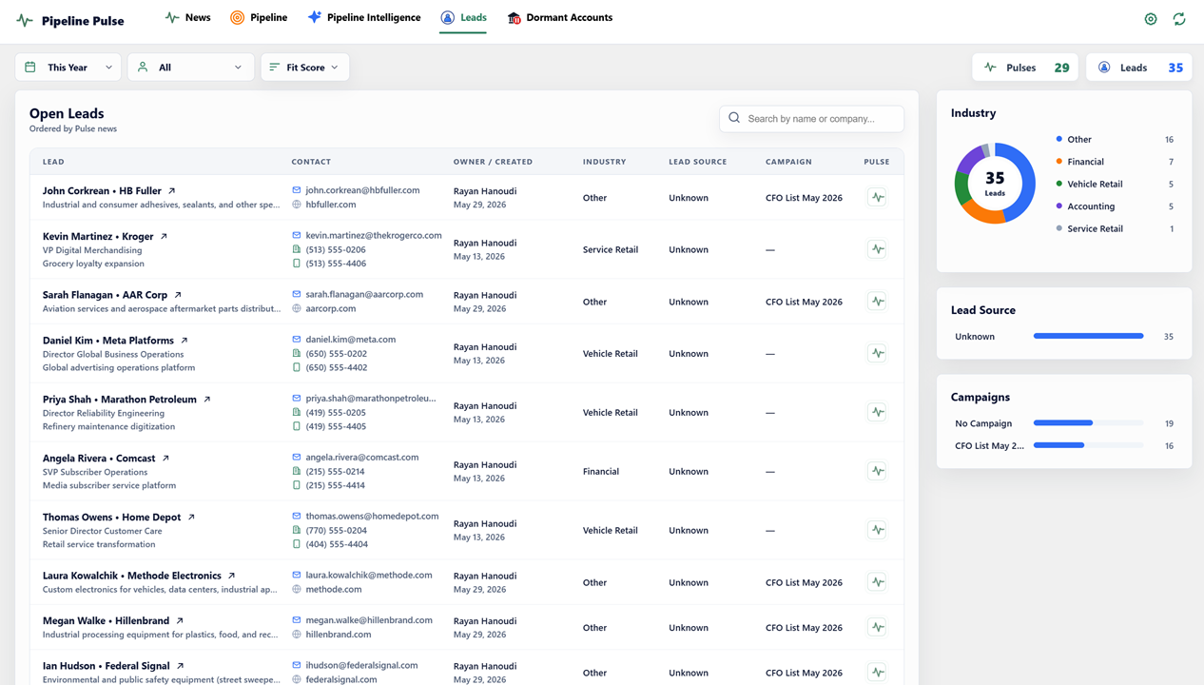Click phone number (513) 555-0206
The image size is (1204, 685).
[336, 249]
